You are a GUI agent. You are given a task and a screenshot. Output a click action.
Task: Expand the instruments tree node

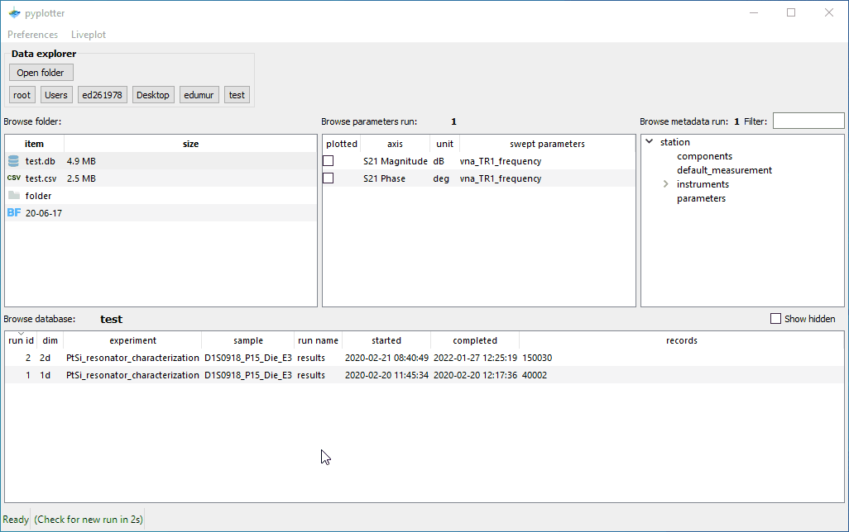pyautogui.click(x=666, y=184)
